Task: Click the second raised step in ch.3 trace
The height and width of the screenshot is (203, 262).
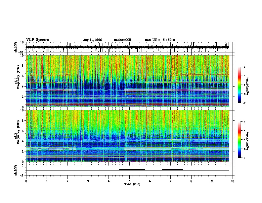Action: 172,170
